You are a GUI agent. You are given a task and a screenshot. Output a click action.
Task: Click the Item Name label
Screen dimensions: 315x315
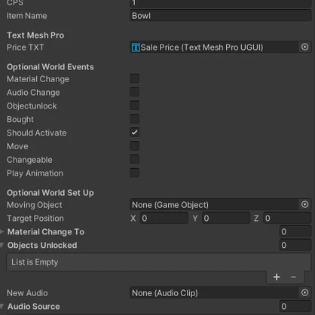pos(27,16)
